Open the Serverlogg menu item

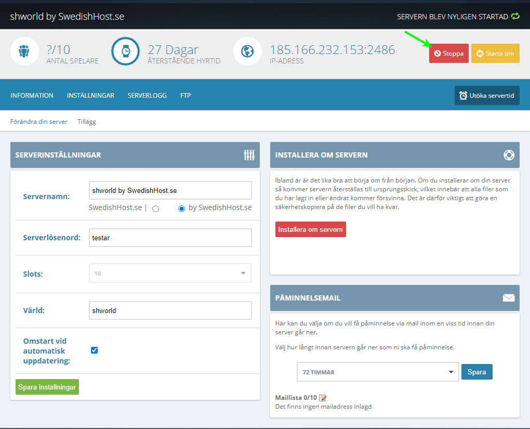coord(147,95)
